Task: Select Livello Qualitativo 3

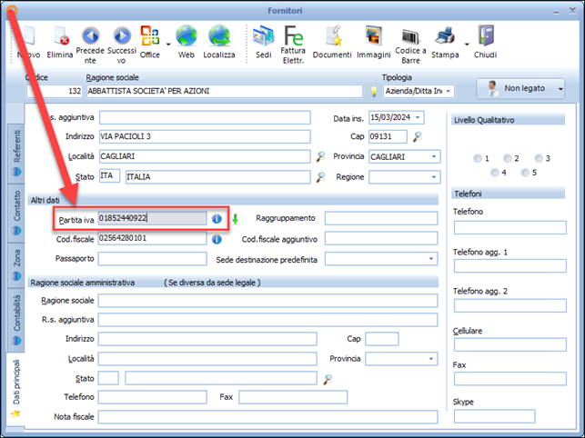Action: [539, 158]
